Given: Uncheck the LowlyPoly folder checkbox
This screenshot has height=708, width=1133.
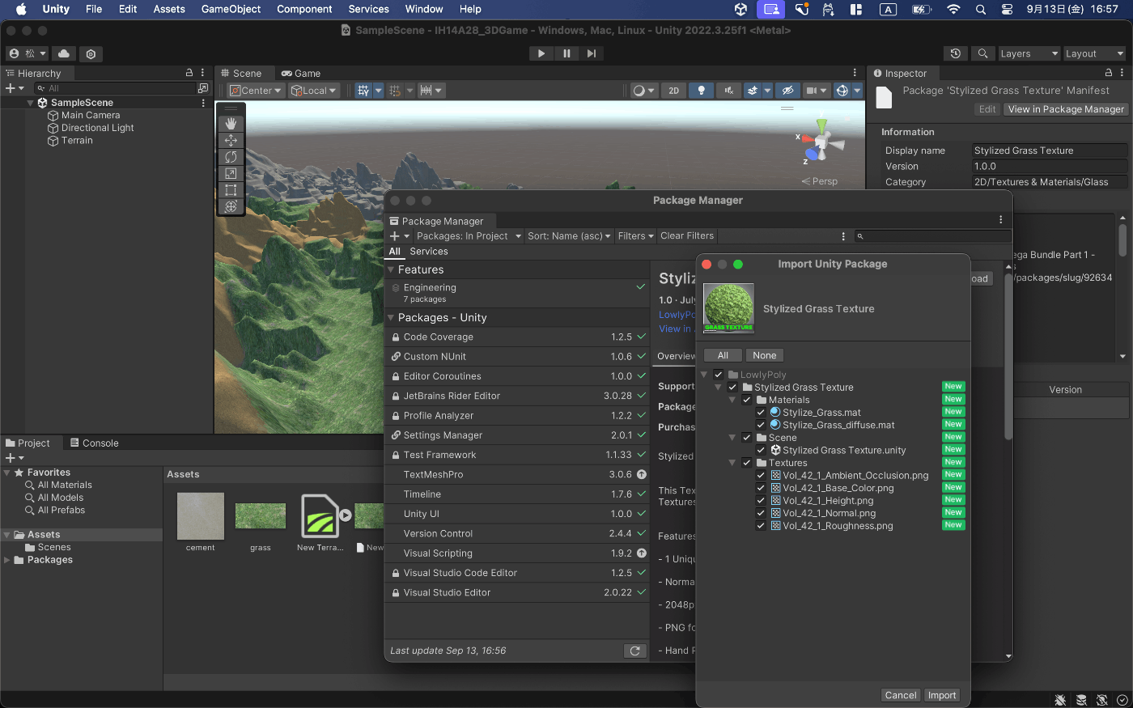Looking at the screenshot, I should 719,375.
